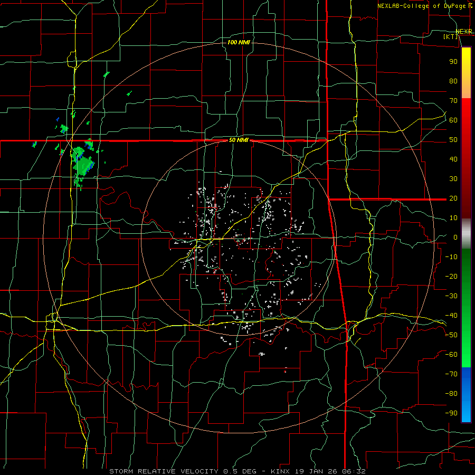Click the -50 knot value on the velocity scale
Screen dimensions: 475x475
coord(451,335)
